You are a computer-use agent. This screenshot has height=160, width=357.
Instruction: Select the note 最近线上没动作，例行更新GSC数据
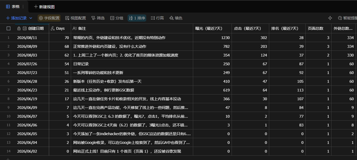[132, 90]
